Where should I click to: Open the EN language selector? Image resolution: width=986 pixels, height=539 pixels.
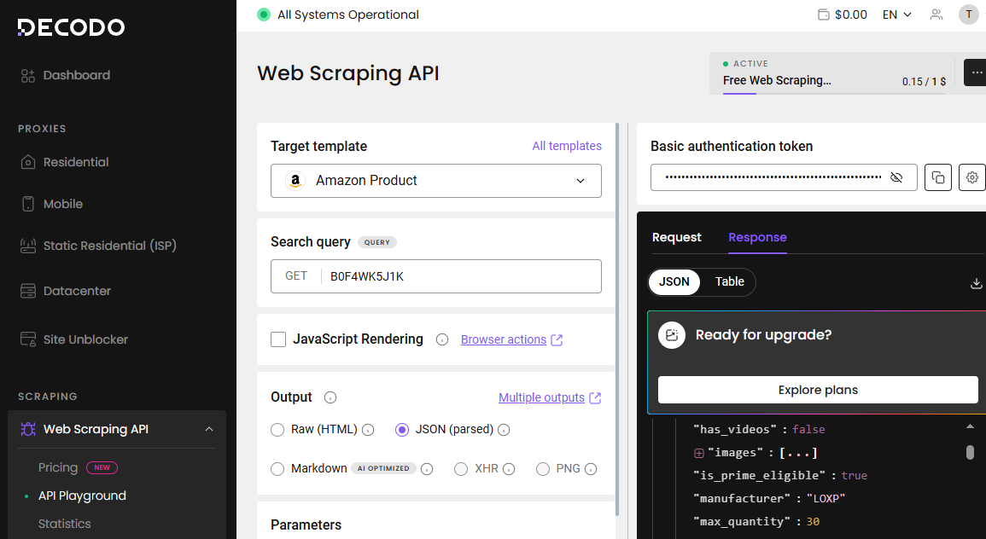pyautogui.click(x=896, y=14)
